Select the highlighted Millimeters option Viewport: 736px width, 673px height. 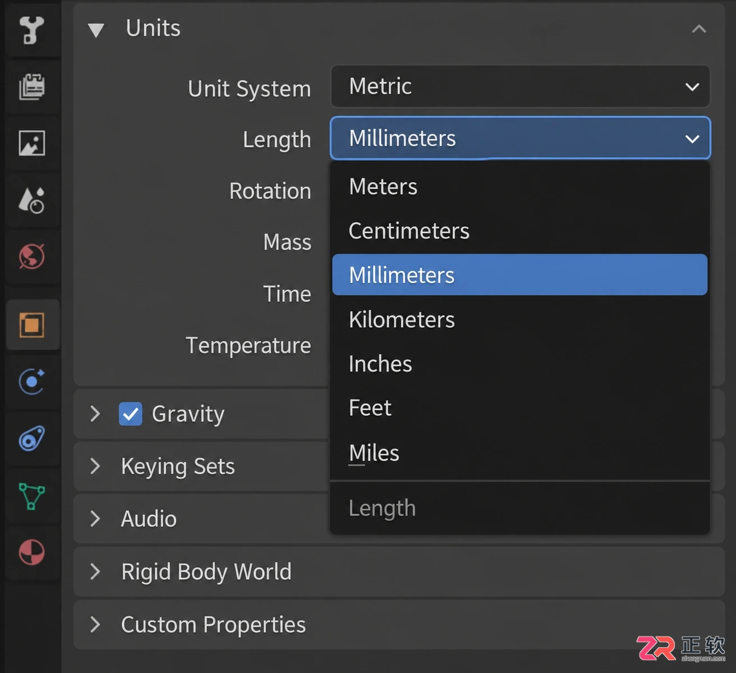pyautogui.click(x=519, y=275)
